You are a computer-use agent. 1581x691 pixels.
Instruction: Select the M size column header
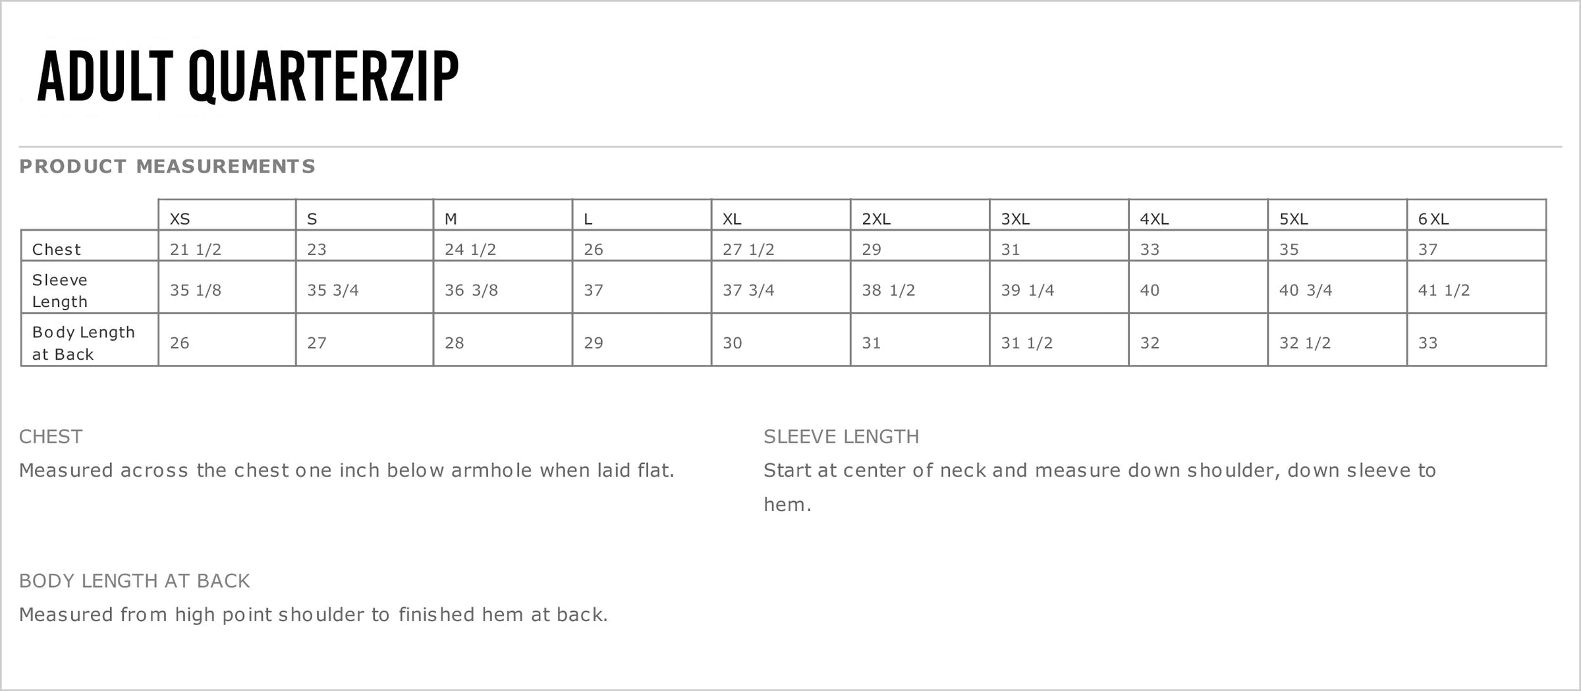tap(451, 219)
